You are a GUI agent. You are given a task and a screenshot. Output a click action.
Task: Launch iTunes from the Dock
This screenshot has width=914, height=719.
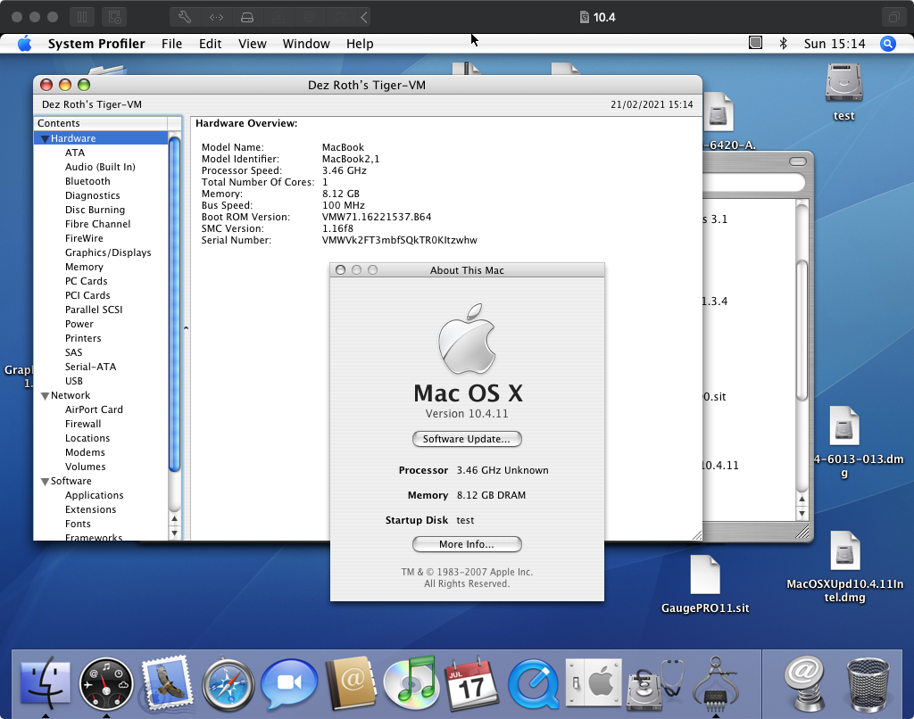click(x=411, y=683)
